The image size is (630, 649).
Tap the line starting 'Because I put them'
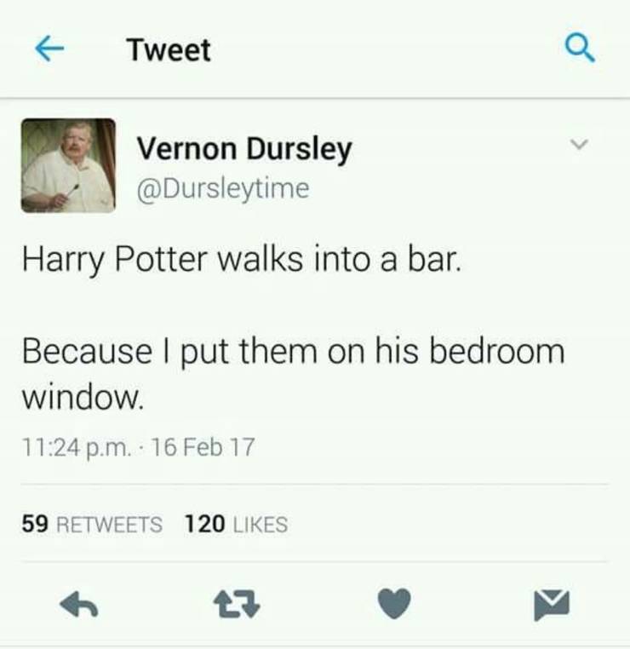[293, 352]
